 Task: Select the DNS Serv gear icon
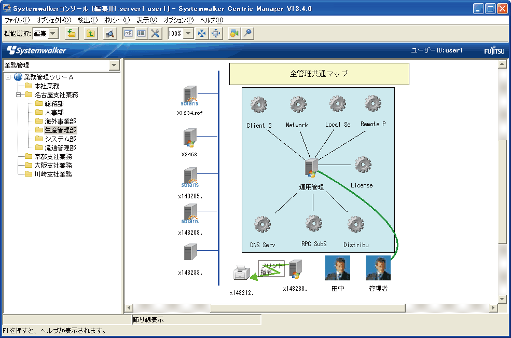[x=263, y=224]
